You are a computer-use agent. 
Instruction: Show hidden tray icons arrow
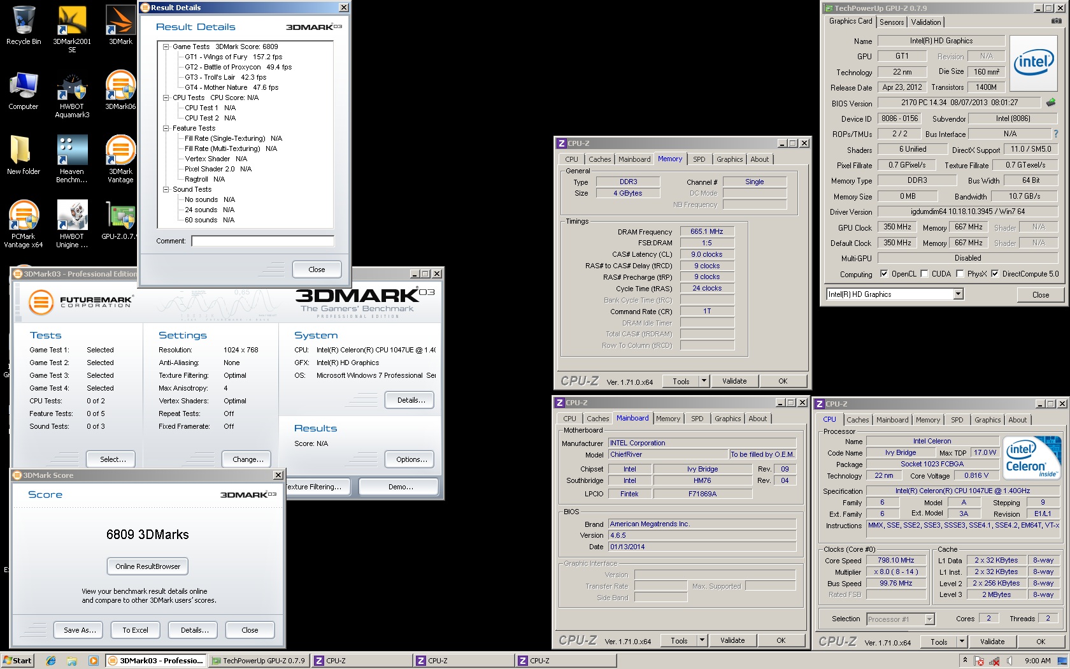tap(965, 661)
